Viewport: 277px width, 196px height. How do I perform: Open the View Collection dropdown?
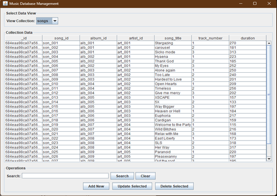point(47,21)
